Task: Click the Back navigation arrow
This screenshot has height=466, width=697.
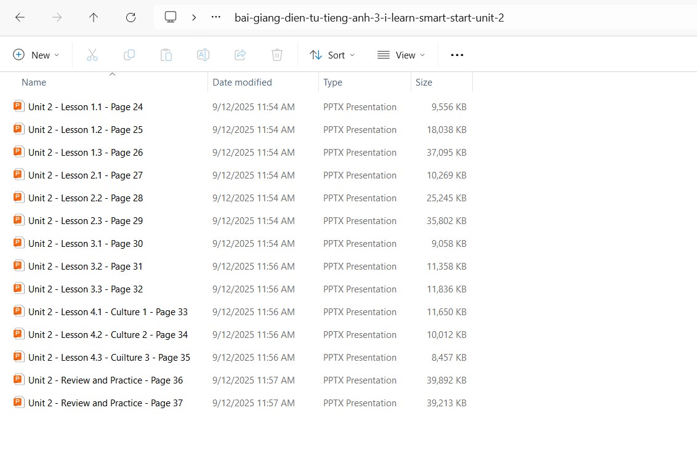Action: tap(20, 17)
